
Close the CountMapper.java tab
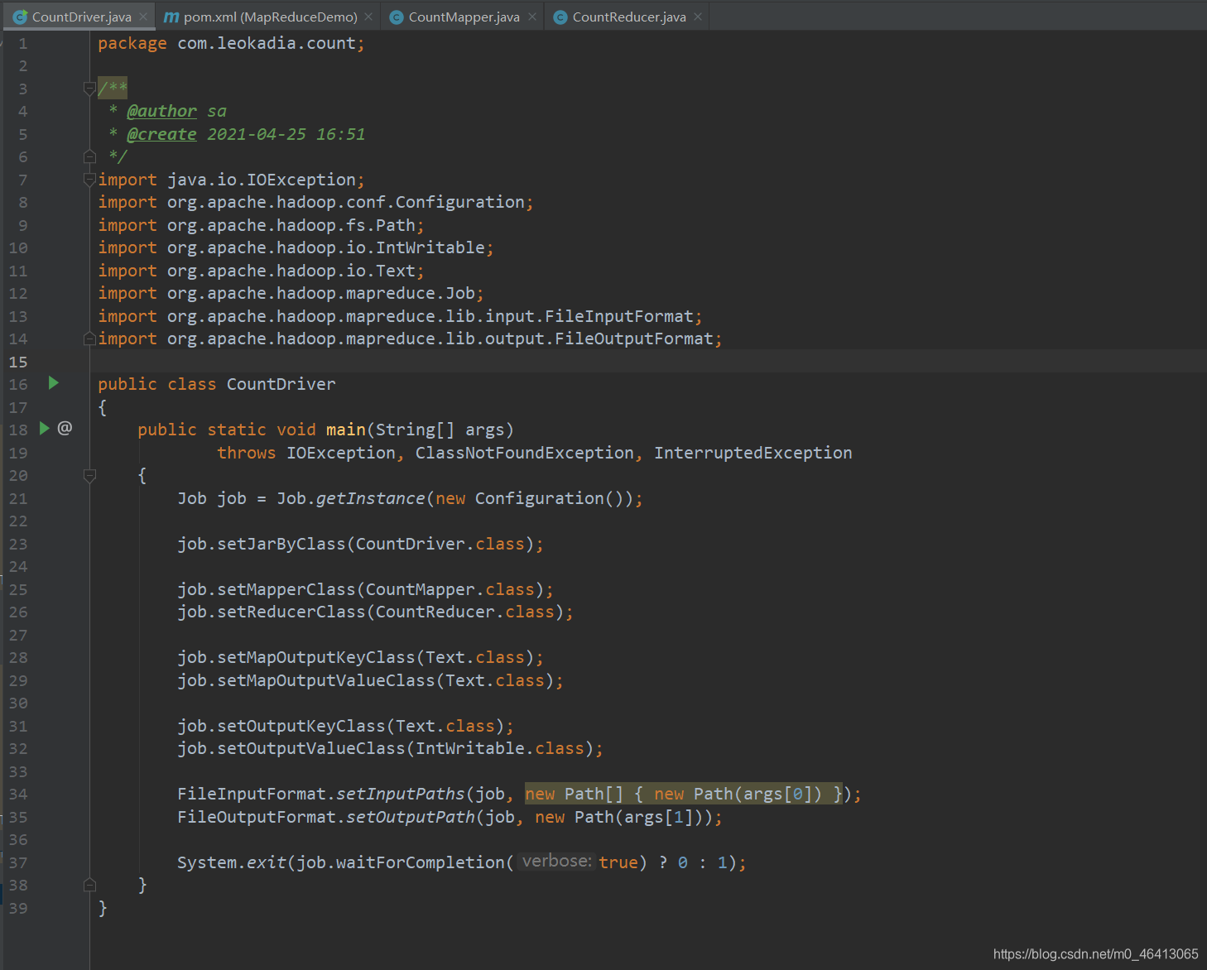point(532,17)
